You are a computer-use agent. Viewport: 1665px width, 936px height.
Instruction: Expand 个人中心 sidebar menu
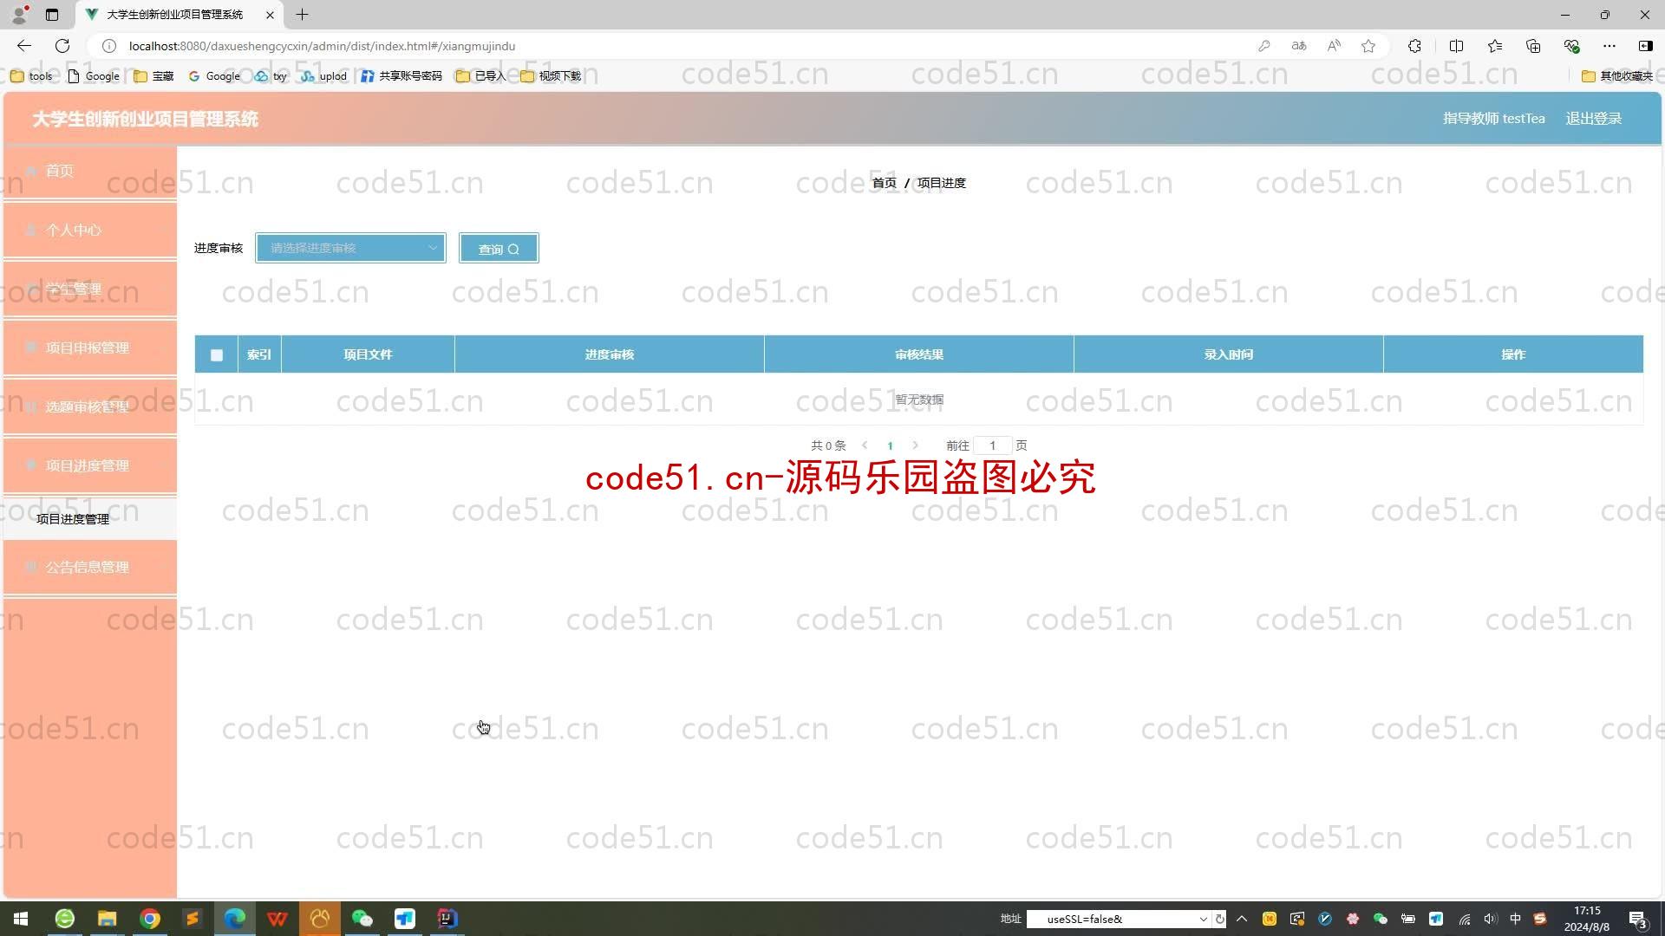90,230
